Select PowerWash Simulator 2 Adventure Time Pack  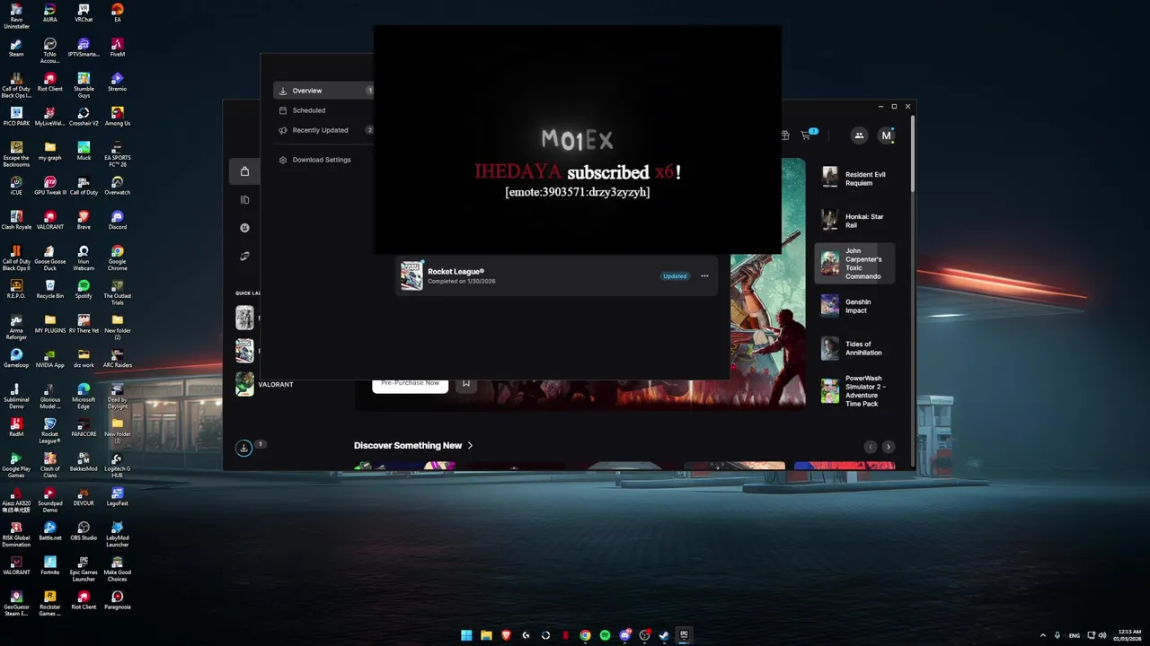pyautogui.click(x=854, y=391)
